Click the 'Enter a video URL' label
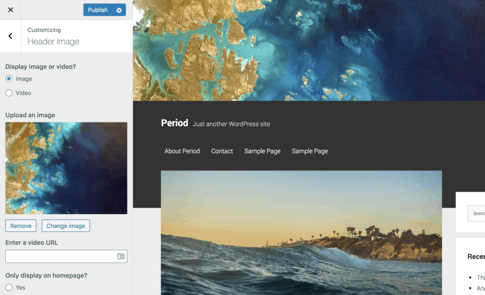Screen dimensions: 485x295 click(32, 243)
